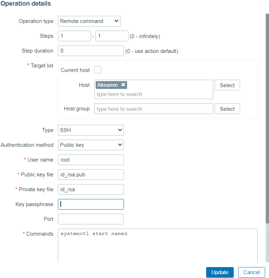Open the Operation type dropdown

click(89, 21)
